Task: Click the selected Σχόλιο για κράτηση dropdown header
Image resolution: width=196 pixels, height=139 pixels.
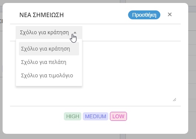Action: point(49,33)
